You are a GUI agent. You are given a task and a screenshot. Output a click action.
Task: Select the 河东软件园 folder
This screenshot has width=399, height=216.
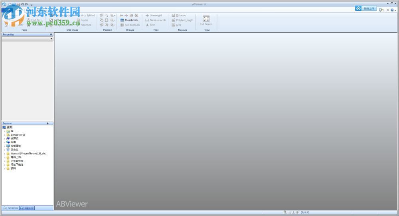(x=17, y=161)
